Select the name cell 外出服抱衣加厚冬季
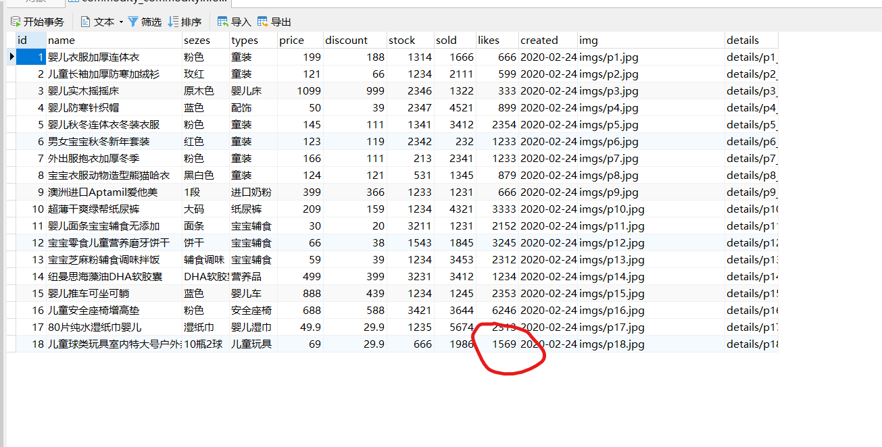The image size is (882, 447). [114, 159]
